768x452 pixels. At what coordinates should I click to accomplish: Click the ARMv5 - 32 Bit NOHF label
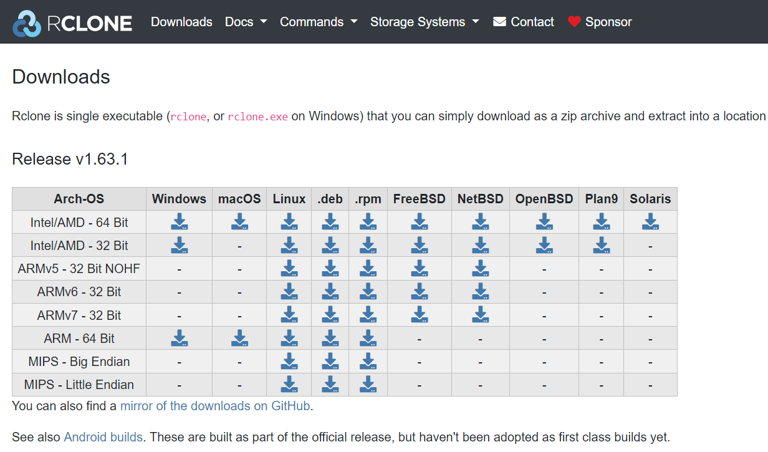coord(79,269)
